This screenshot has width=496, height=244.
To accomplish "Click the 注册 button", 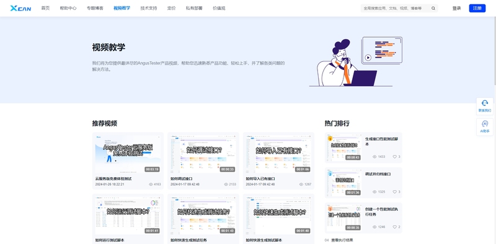I will 477,8.
